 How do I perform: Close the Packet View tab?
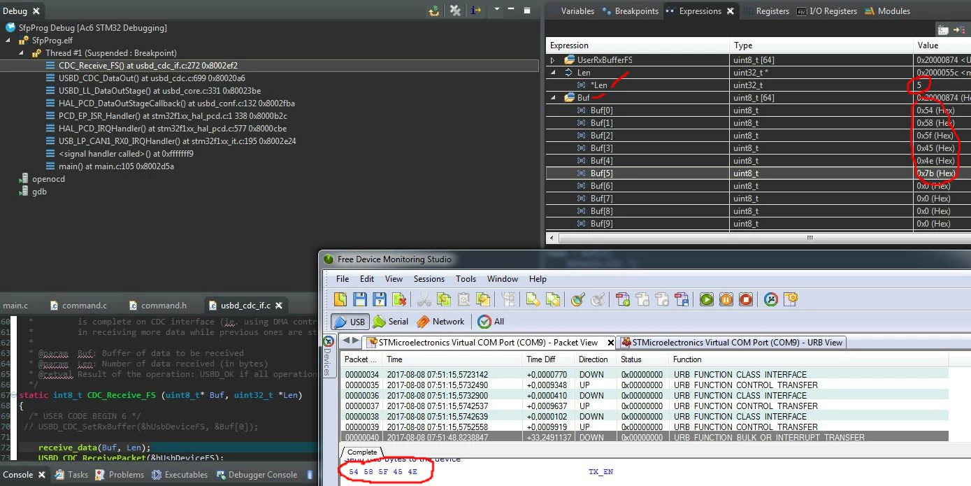pos(611,343)
